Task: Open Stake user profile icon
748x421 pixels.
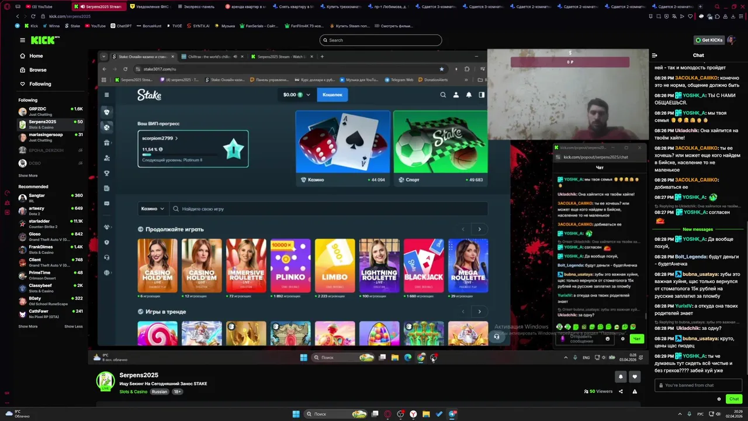Action: [x=456, y=95]
